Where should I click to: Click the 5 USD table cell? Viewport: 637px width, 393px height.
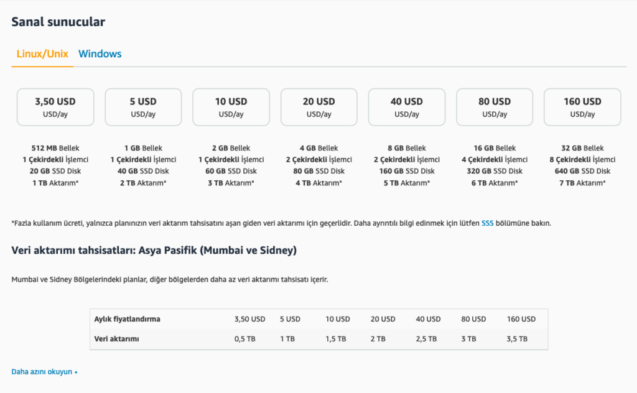(290, 319)
